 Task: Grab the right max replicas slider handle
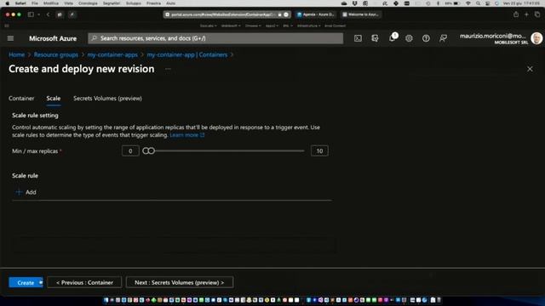point(152,151)
